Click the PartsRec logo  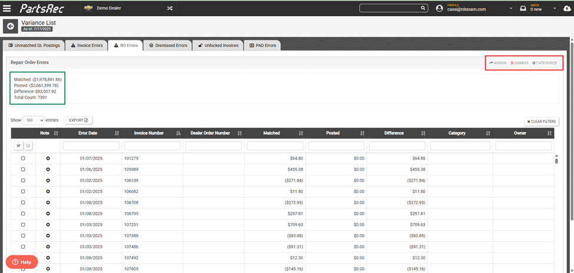pyautogui.click(x=43, y=8)
